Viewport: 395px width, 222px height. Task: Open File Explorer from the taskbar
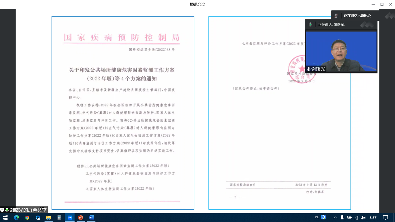tap(49, 218)
